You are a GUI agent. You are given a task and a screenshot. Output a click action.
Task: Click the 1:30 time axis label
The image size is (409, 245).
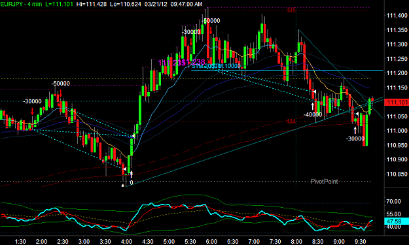click(20, 241)
